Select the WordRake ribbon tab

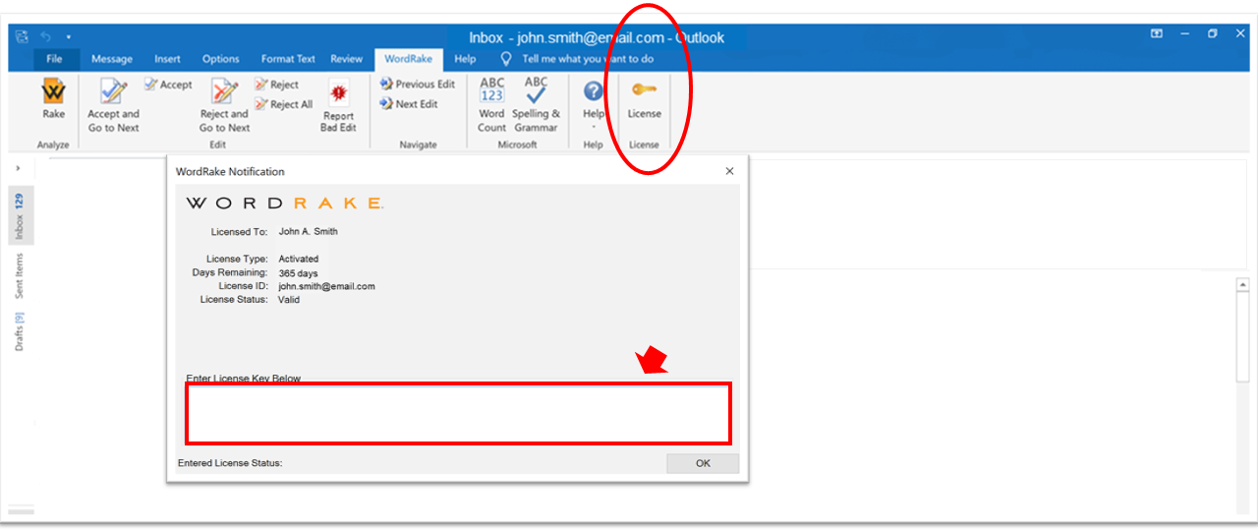(x=408, y=59)
